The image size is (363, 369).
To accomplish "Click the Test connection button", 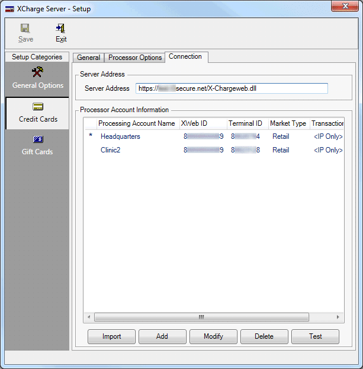I will (315, 336).
